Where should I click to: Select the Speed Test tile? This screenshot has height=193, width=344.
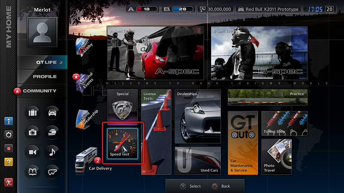[122, 143]
